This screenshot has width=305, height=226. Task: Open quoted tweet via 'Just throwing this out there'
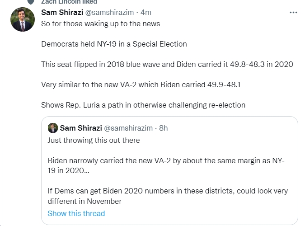pos(94,141)
